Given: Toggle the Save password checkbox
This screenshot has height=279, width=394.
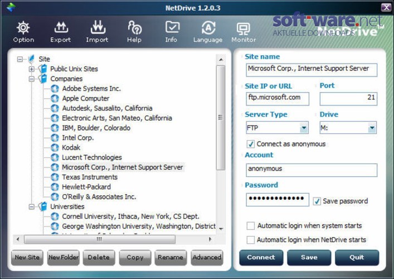Looking at the screenshot, I should click(317, 201).
